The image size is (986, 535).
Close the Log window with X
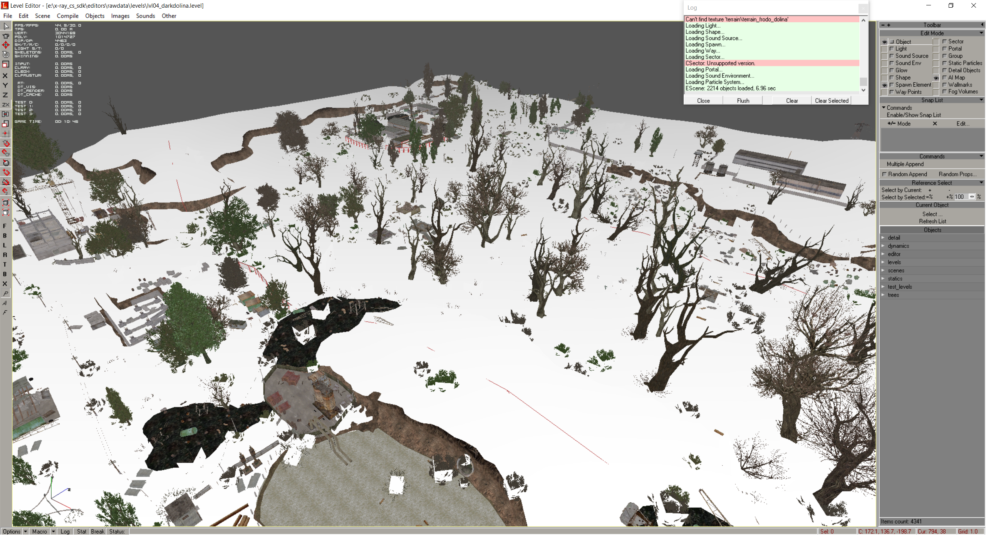(x=863, y=8)
